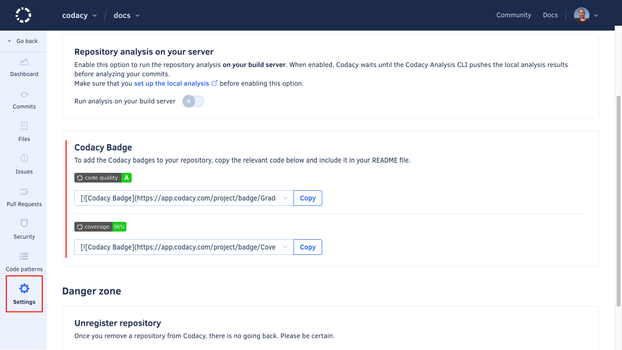Open the Issues sidebar icon

pyautogui.click(x=24, y=159)
